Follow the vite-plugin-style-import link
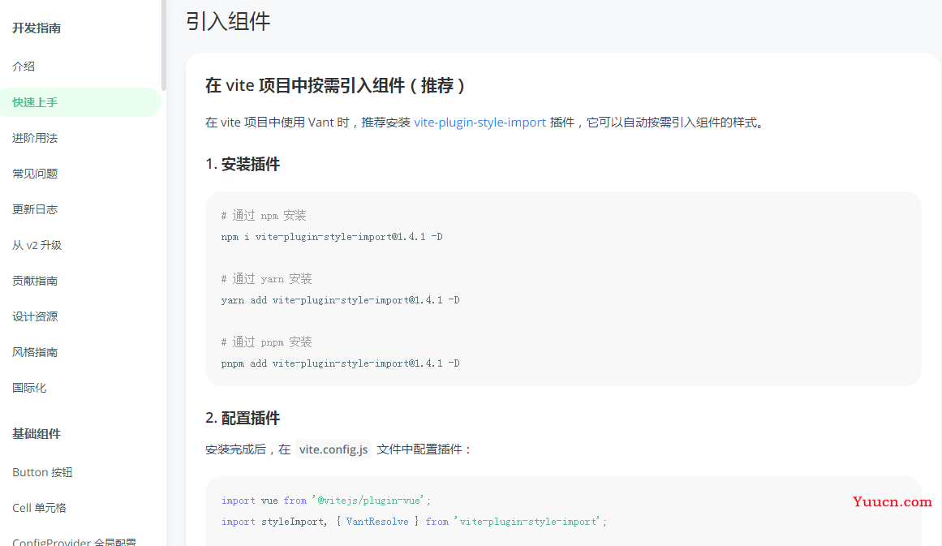 (480, 123)
